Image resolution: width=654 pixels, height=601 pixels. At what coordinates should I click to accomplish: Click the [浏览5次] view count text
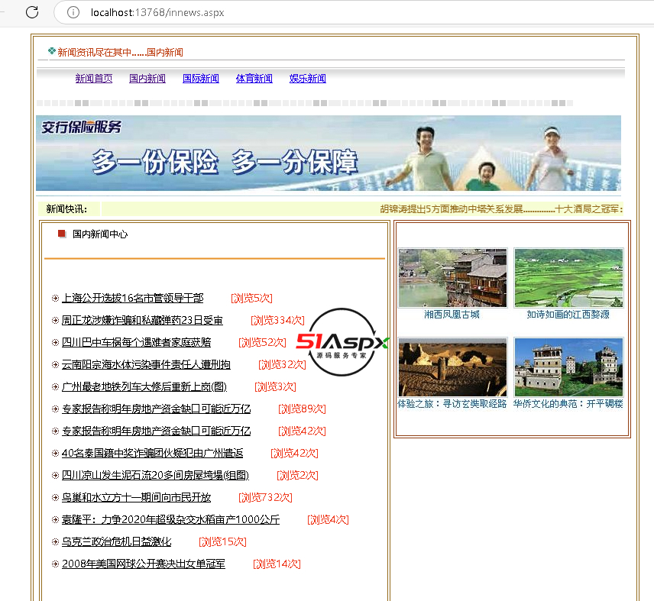click(251, 298)
